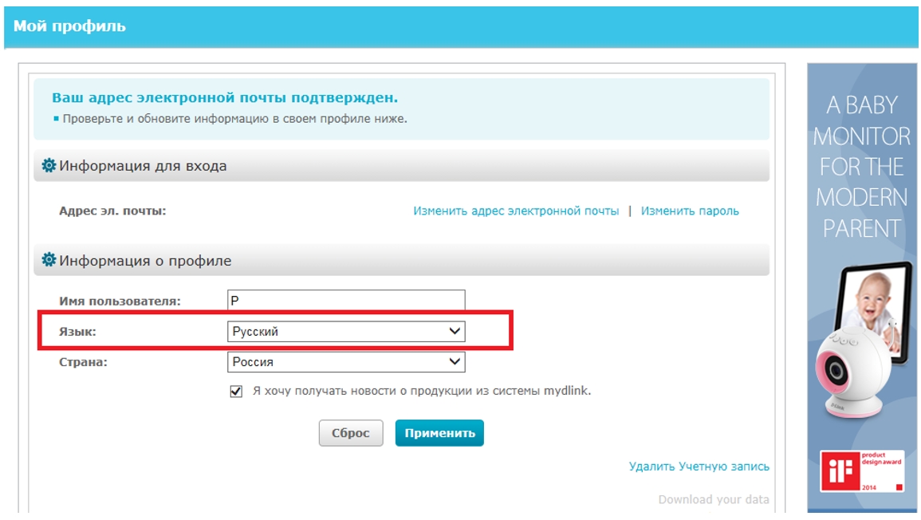Viewport: 921px width, 520px height.
Task: Focus the Имя пользователя text field
Action: (346, 301)
